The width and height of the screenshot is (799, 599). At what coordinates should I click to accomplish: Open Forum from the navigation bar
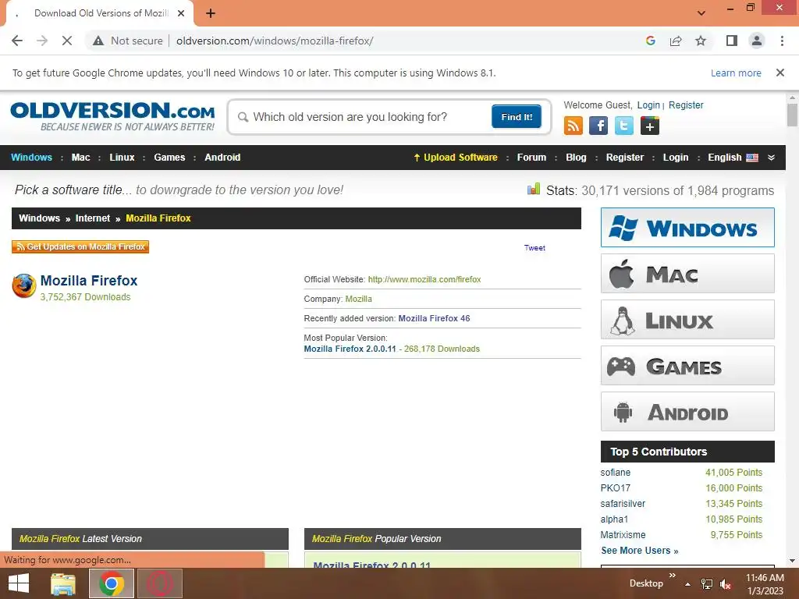[x=531, y=158]
